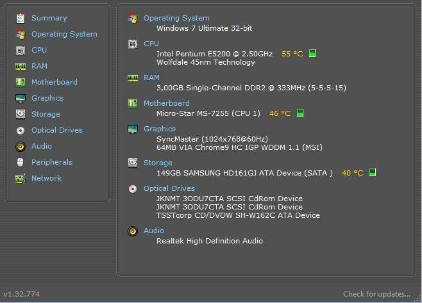Click the CPU chip icon in sidebar
The width and height of the screenshot is (422, 303).
coord(21,50)
